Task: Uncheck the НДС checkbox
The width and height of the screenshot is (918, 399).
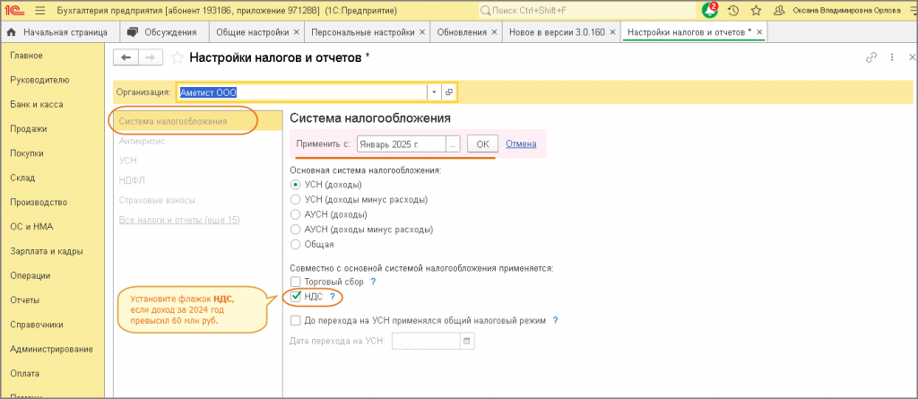Action: pos(296,297)
